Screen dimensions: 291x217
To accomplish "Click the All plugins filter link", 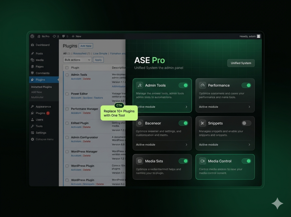I will [x=65, y=53].
